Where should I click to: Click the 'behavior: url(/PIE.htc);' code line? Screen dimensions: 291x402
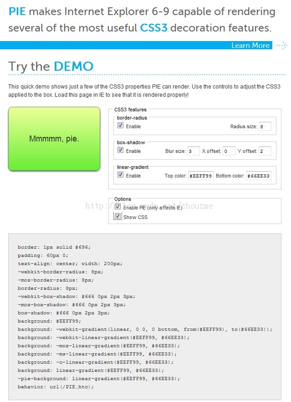pyautogui.click(x=56, y=386)
